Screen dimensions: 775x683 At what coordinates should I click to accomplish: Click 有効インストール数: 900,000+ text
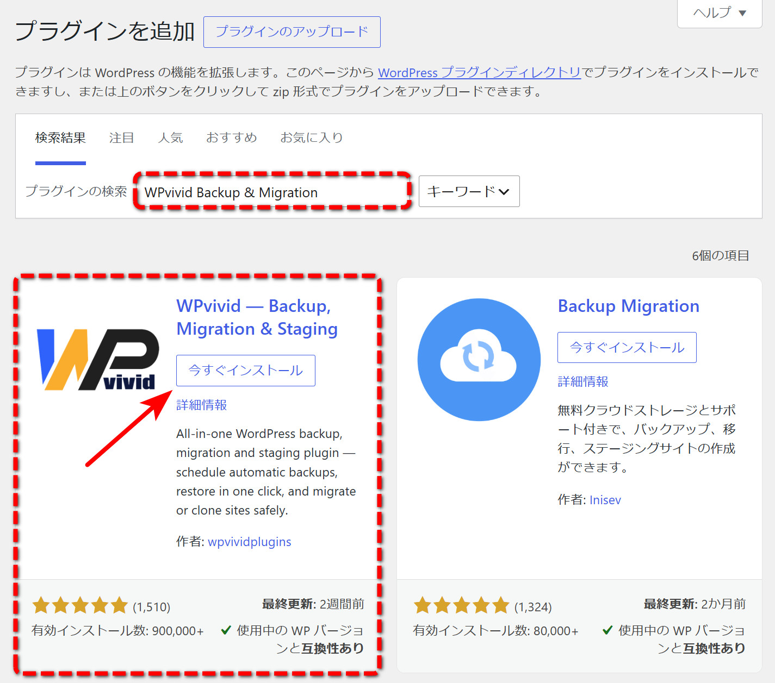117,631
